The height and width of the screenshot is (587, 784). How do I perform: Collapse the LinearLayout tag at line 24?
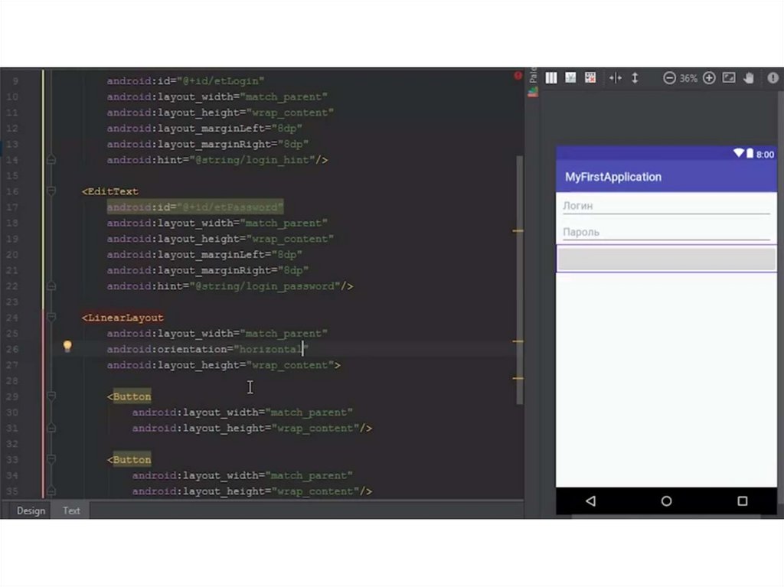(51, 318)
